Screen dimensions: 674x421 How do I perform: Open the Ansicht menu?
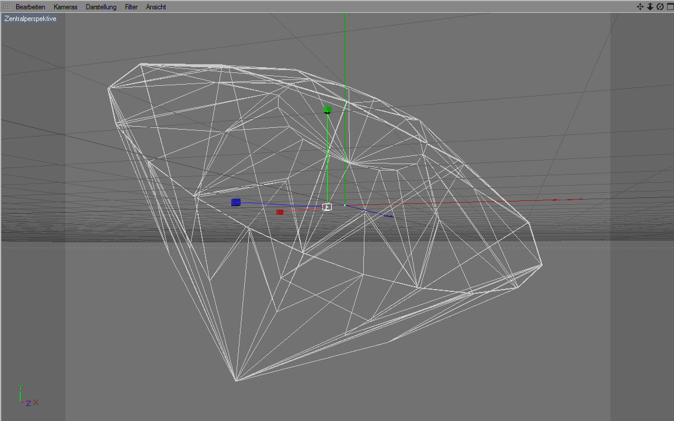(156, 7)
